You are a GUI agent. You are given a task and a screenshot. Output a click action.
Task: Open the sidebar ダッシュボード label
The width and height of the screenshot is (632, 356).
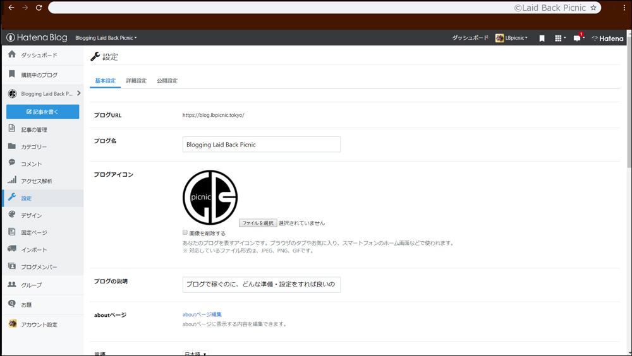[39, 55]
